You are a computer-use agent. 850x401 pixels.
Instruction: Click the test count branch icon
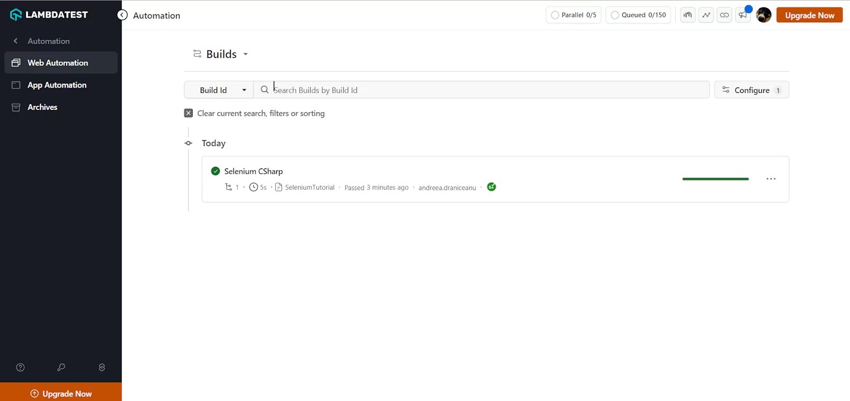click(x=228, y=187)
